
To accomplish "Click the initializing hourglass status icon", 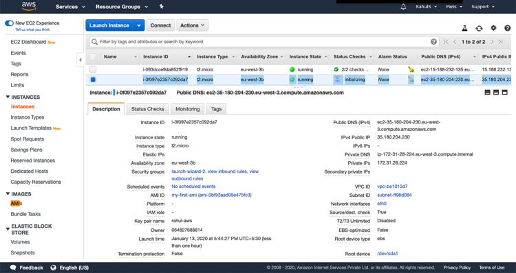I will pos(337,79).
